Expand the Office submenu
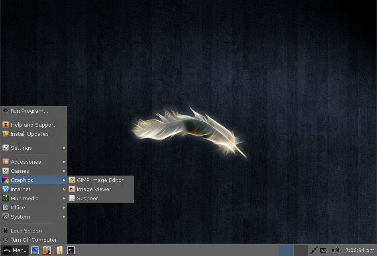 (x=33, y=207)
